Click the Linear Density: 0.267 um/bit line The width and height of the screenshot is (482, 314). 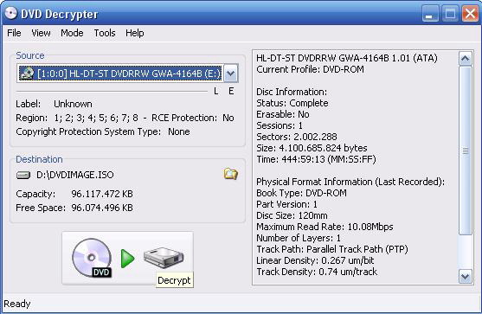pyautogui.click(x=315, y=260)
